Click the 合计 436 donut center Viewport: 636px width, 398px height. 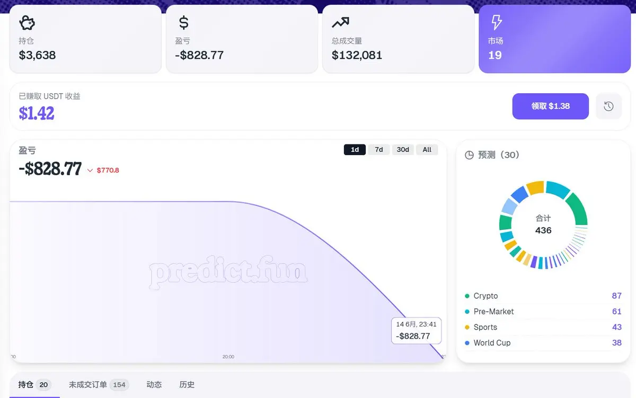click(543, 224)
